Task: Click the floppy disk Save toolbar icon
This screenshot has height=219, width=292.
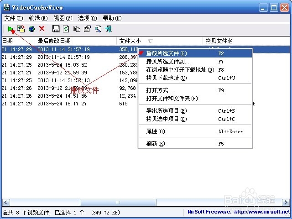Action: [x=56, y=29]
